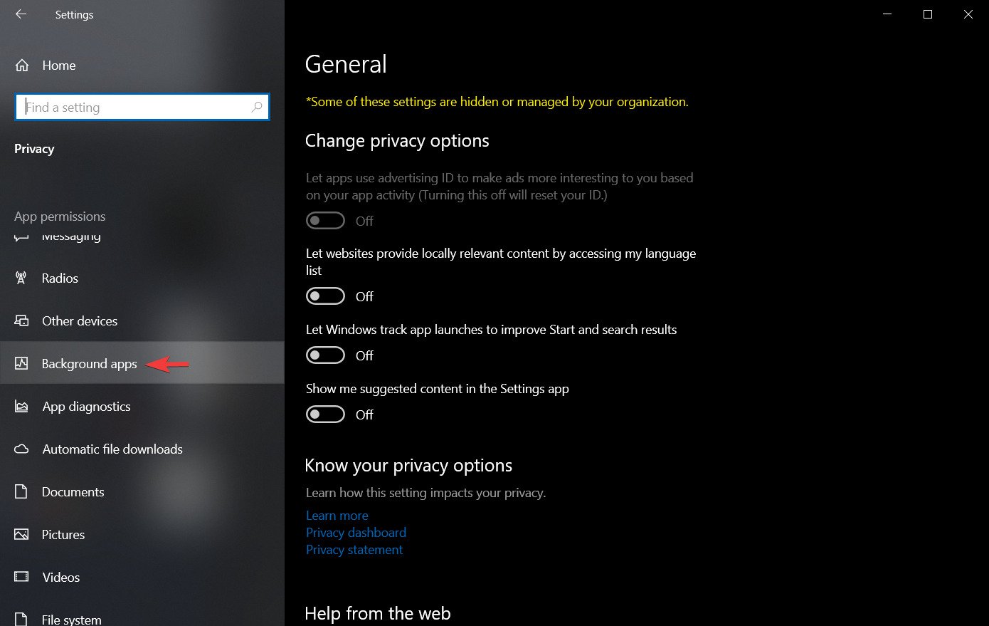Minimize the Settings window
Image resolution: width=989 pixels, height=626 pixels.
tap(887, 14)
